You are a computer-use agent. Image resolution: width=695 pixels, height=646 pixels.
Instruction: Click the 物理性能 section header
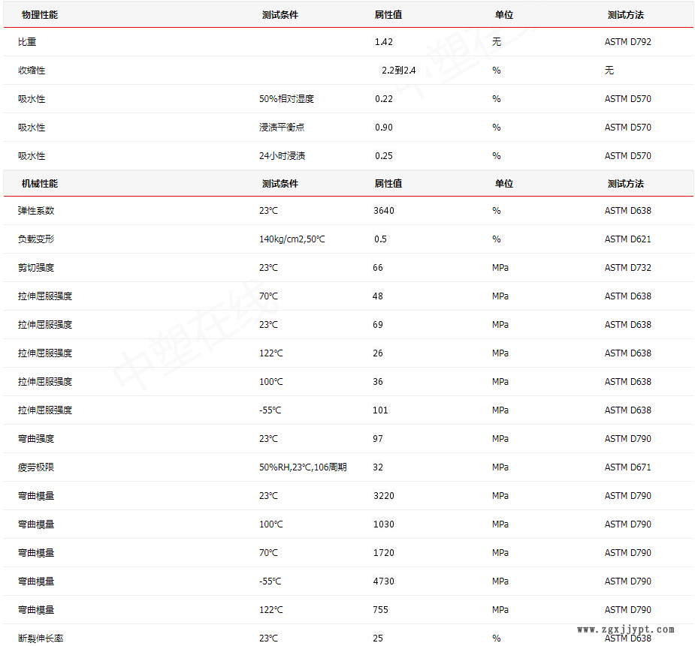pos(40,14)
